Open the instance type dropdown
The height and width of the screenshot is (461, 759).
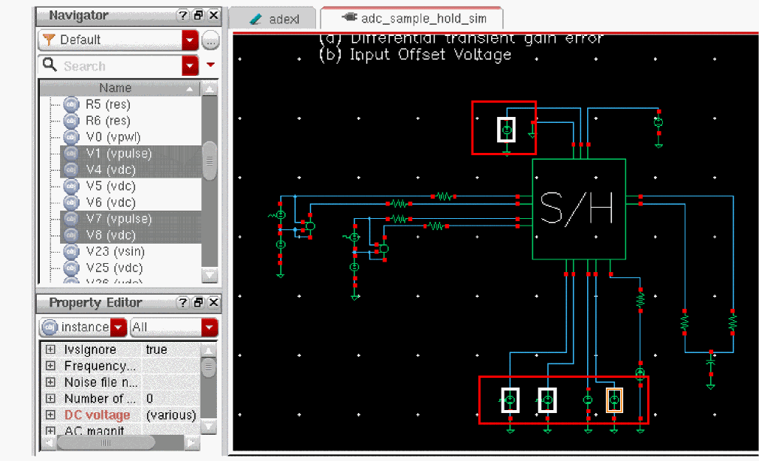pos(119,328)
